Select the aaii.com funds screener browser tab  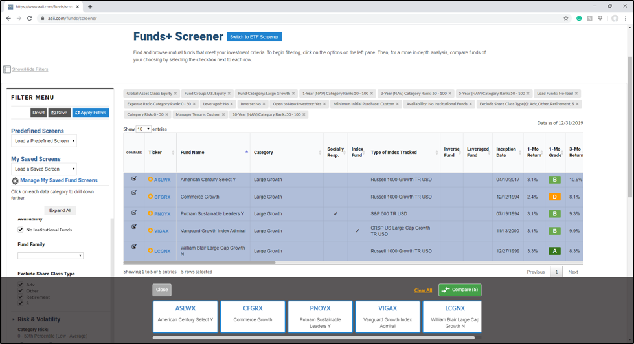tap(43, 7)
